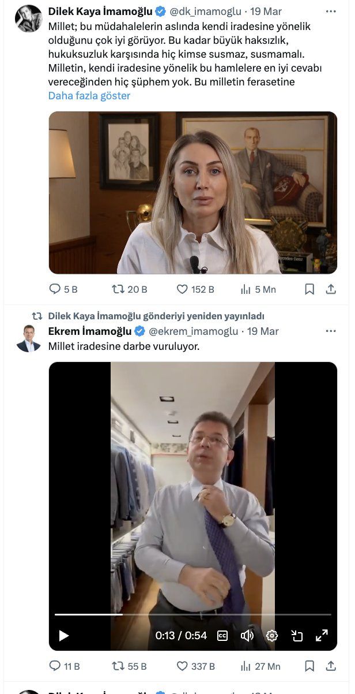This screenshot has width=355, height=694.
Task: Open picture-in-picture for the video
Action: click(x=297, y=636)
